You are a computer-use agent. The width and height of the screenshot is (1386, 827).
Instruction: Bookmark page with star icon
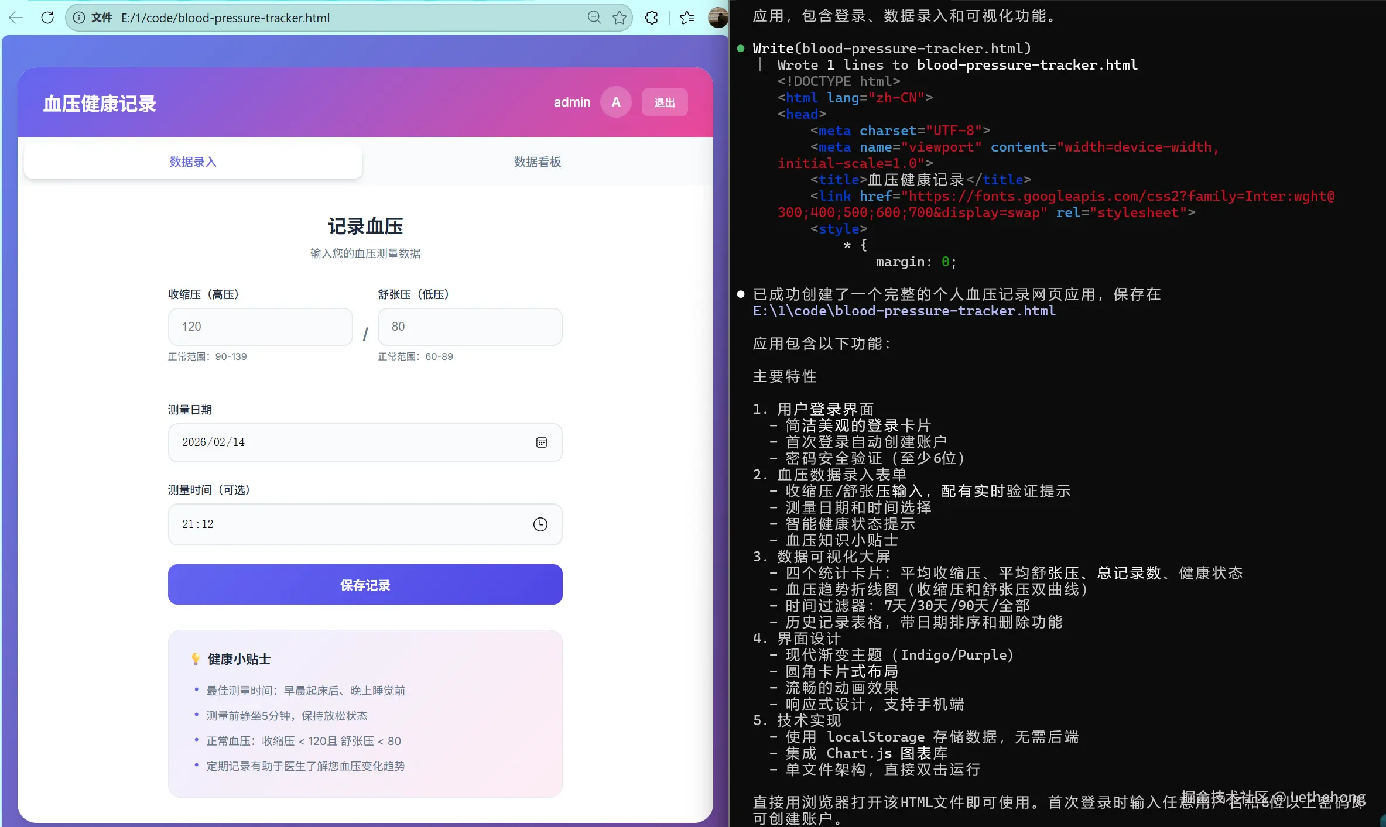(x=620, y=18)
